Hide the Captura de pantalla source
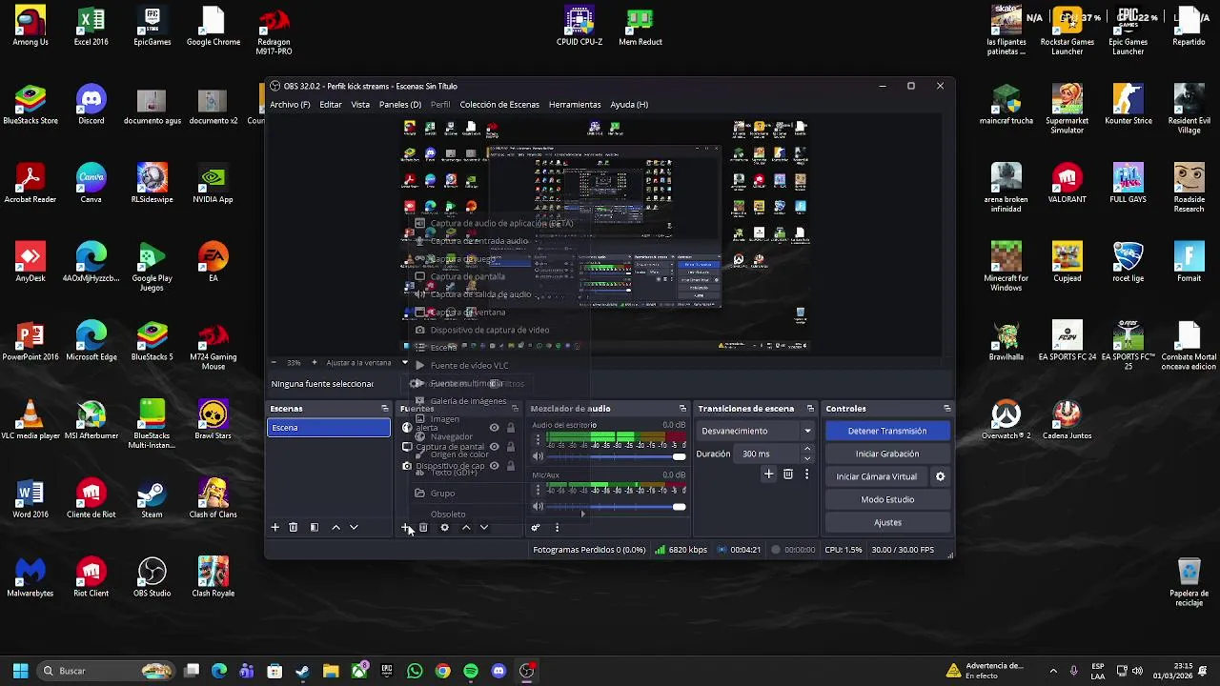The width and height of the screenshot is (1220, 686). 494,447
